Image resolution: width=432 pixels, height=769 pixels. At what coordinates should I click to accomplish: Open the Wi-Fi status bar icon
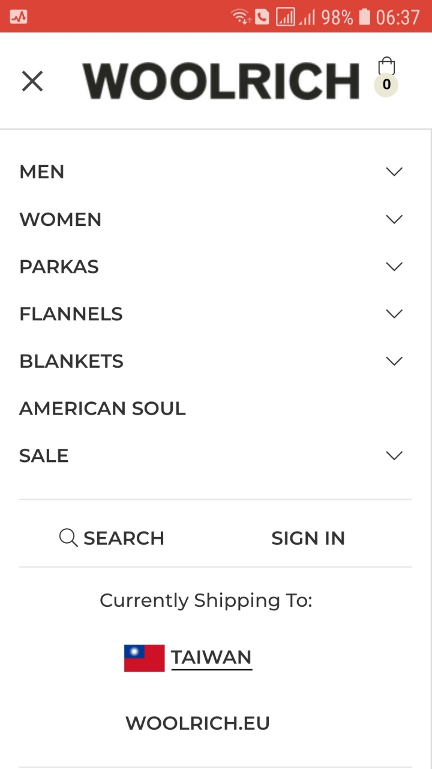click(x=241, y=17)
